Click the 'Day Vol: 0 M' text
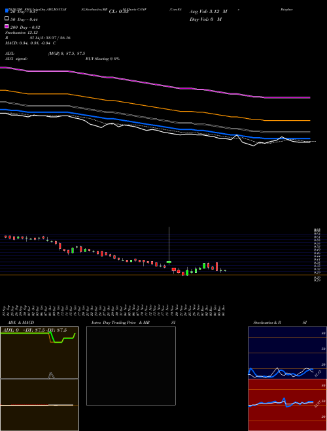327x431 pixels. (205, 19)
